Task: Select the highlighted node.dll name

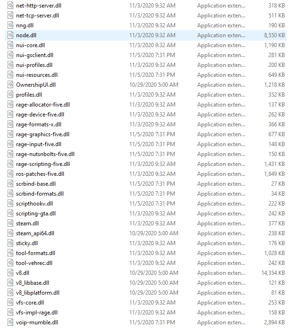Action: coord(26,35)
